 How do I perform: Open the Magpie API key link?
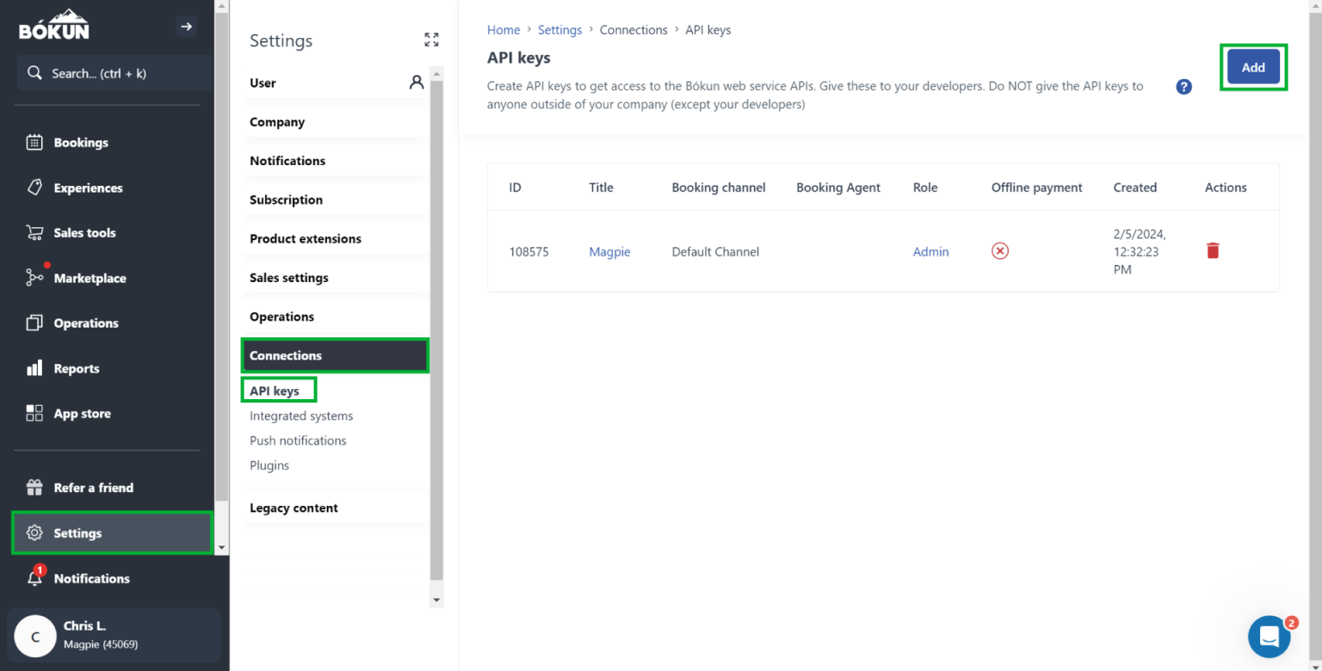609,252
